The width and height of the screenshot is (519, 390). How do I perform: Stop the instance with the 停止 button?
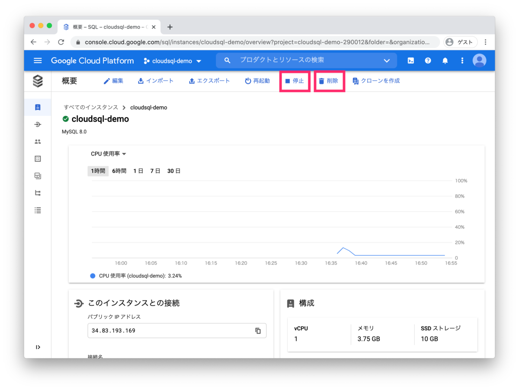[x=295, y=80]
